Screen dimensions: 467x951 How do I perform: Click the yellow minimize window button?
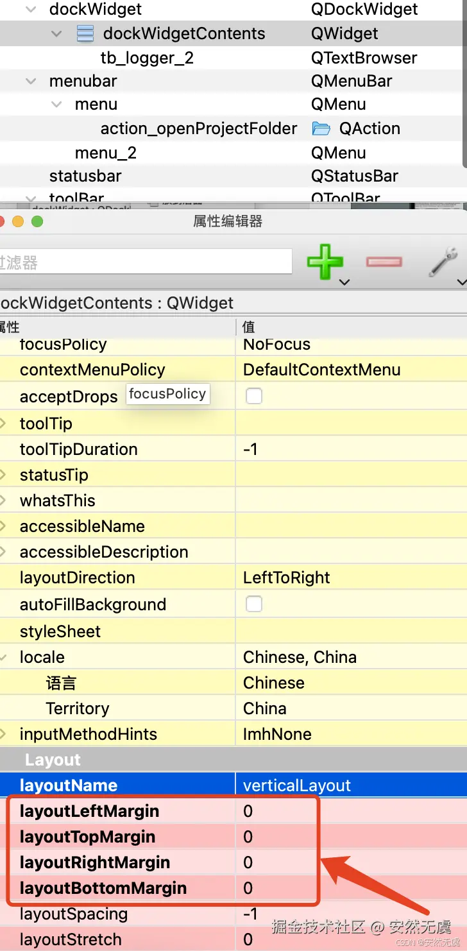point(18,221)
